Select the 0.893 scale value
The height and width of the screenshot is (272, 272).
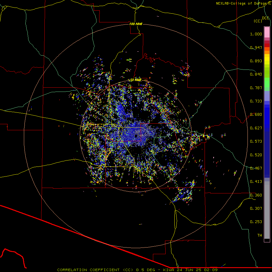point(256,61)
